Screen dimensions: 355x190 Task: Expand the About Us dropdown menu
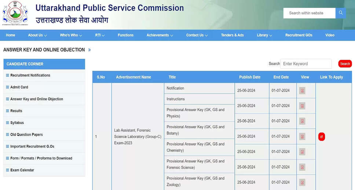[x=37, y=35]
